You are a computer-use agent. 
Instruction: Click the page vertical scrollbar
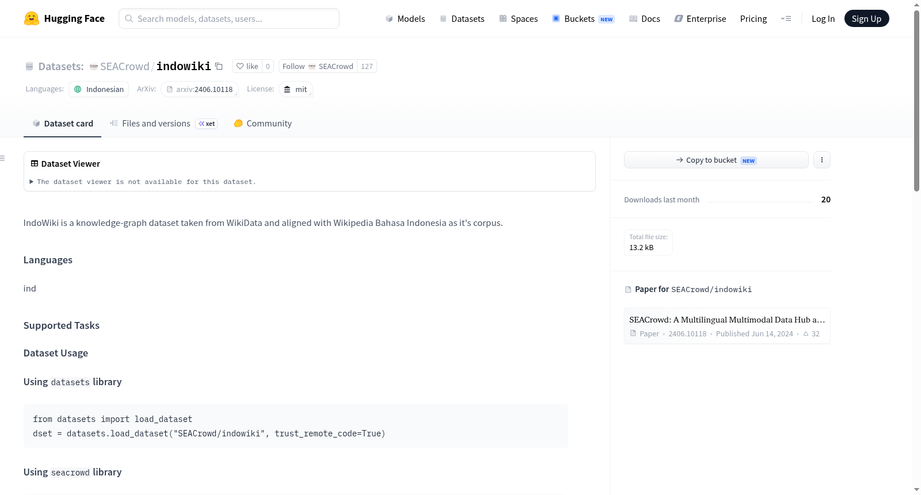click(916, 101)
